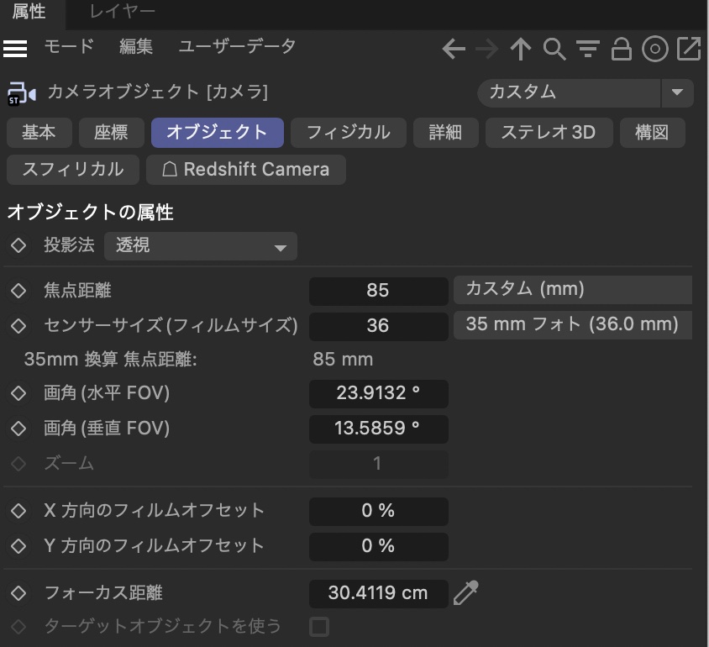709x647 pixels.
Task: Open the 35 mm フォト sensor preset dropdown
Action: click(573, 324)
